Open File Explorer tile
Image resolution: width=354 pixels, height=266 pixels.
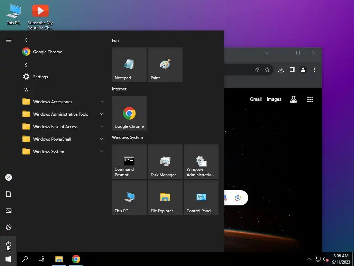pyautogui.click(x=165, y=198)
